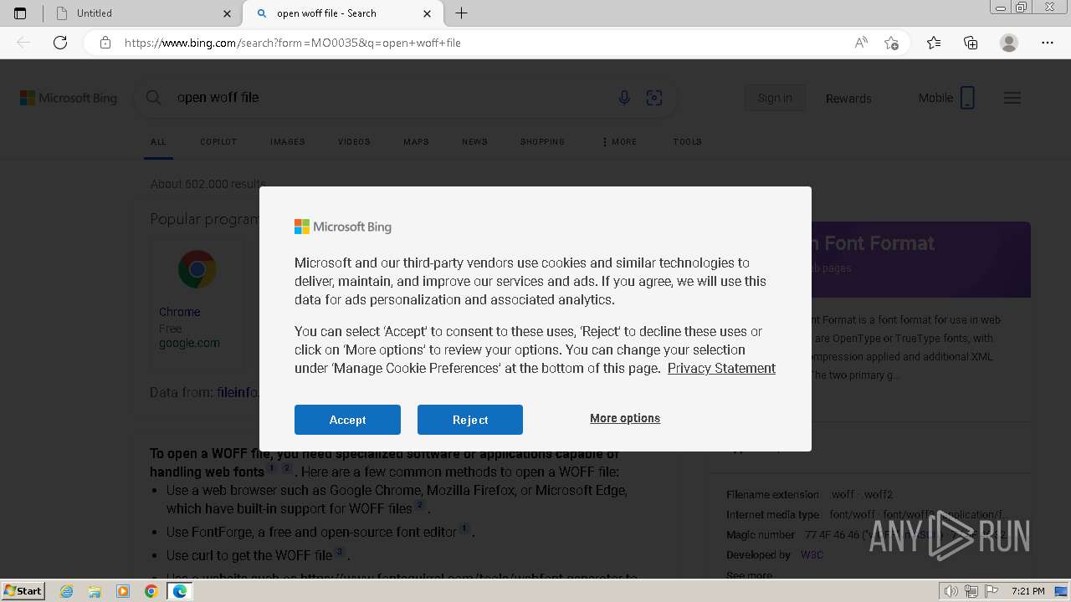The height and width of the screenshot is (602, 1071).
Task: Open the Bing hamburger menu
Action: (1012, 98)
